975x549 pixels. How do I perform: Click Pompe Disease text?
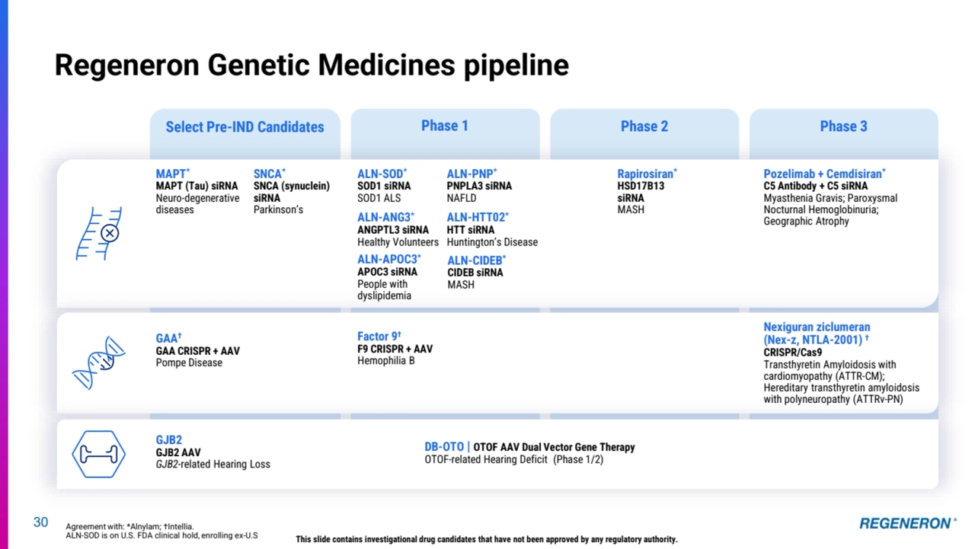pos(190,363)
